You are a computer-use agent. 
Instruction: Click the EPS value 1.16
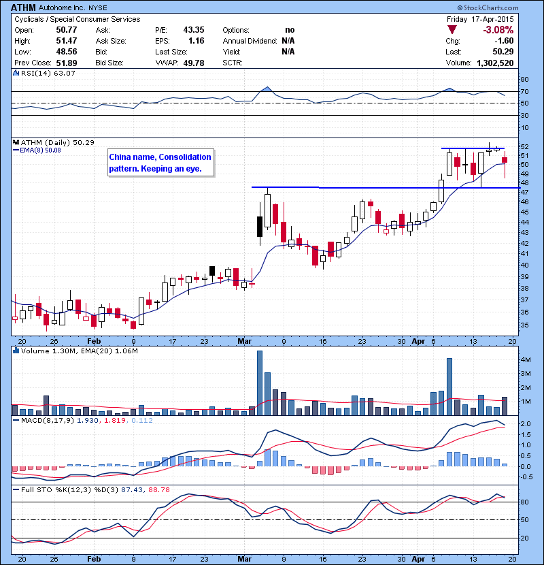pos(197,40)
